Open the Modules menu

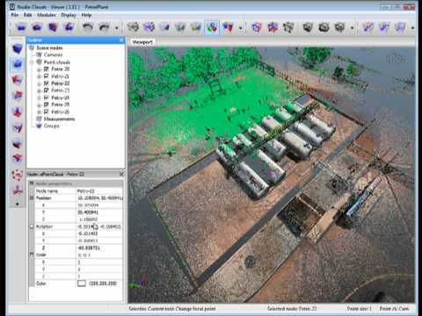click(47, 15)
